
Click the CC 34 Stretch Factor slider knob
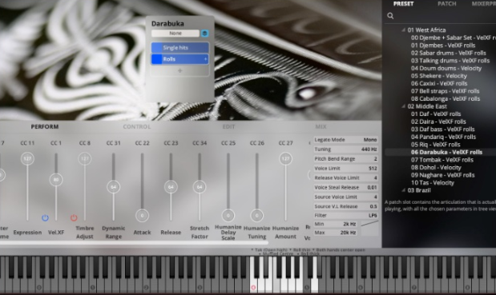coord(200,187)
